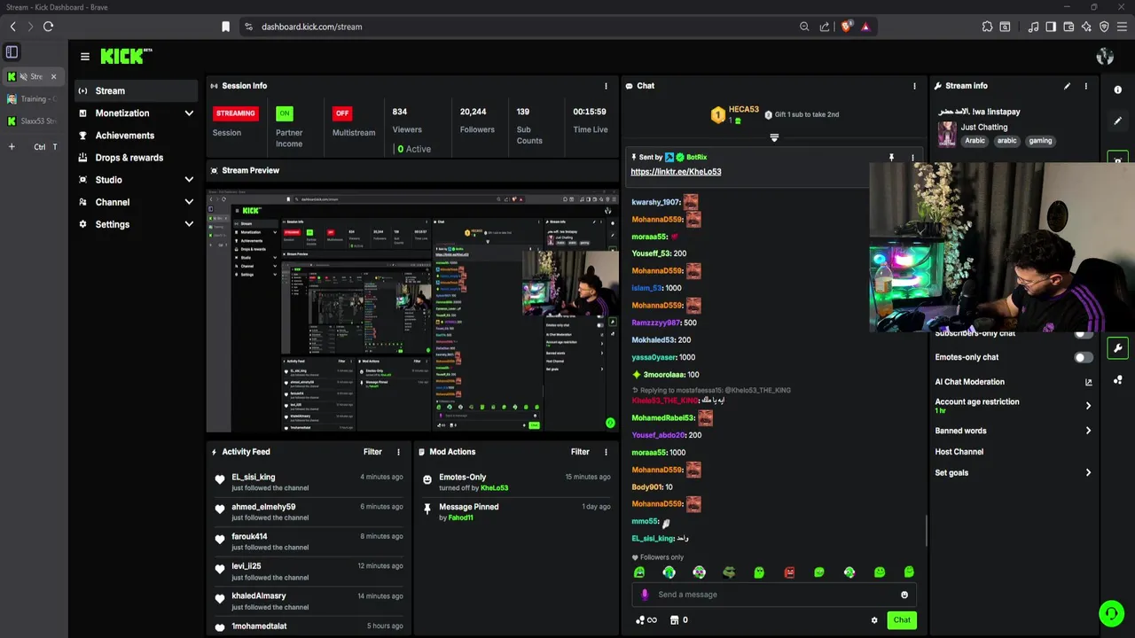Switch to the Training vertical tab

(33, 99)
